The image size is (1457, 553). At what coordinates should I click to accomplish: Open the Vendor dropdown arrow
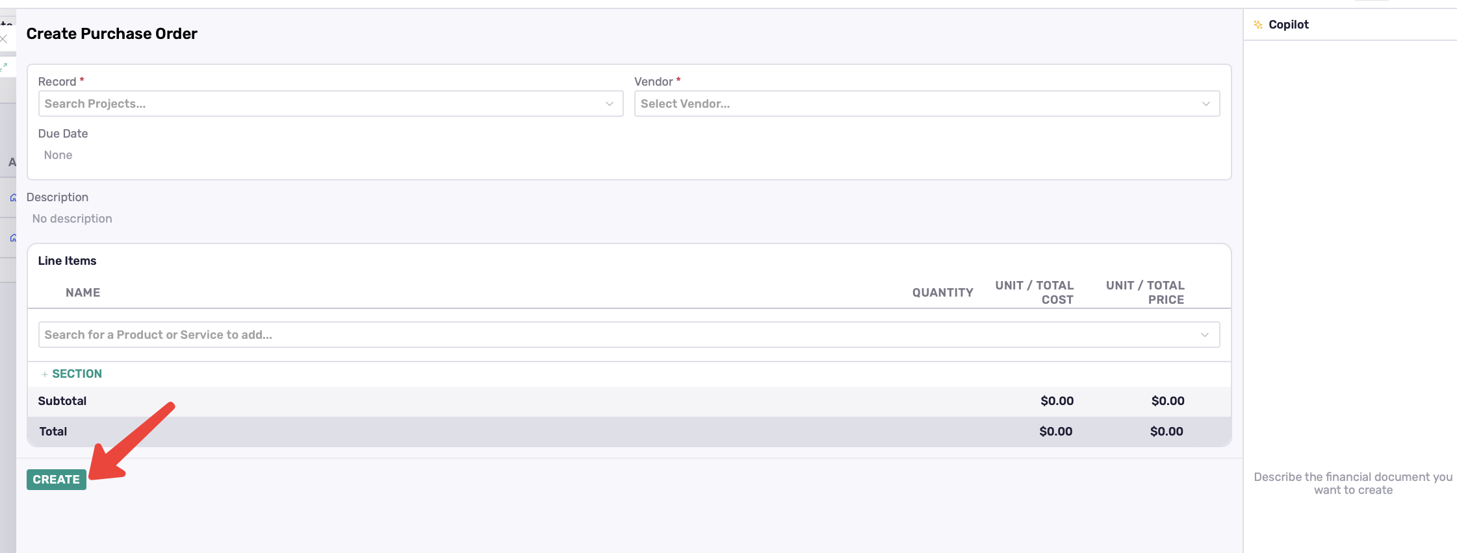click(x=1206, y=104)
